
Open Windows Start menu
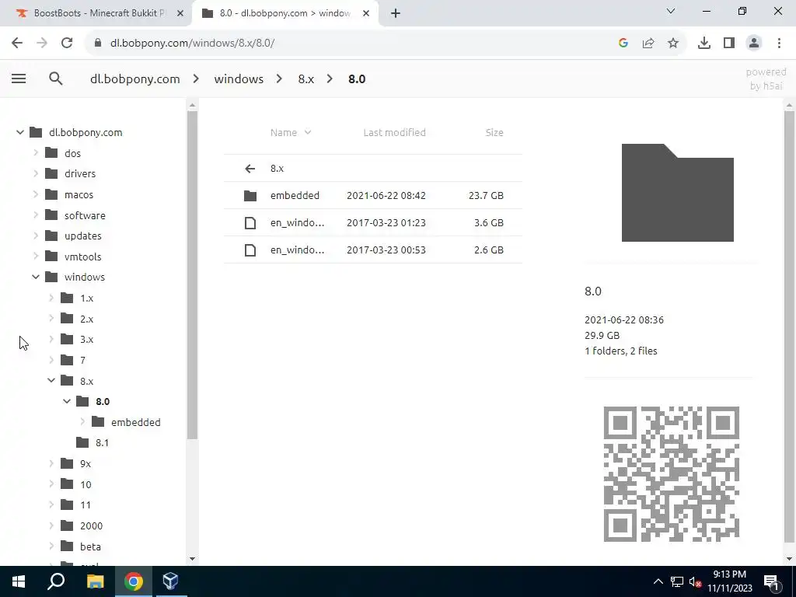coord(19,581)
